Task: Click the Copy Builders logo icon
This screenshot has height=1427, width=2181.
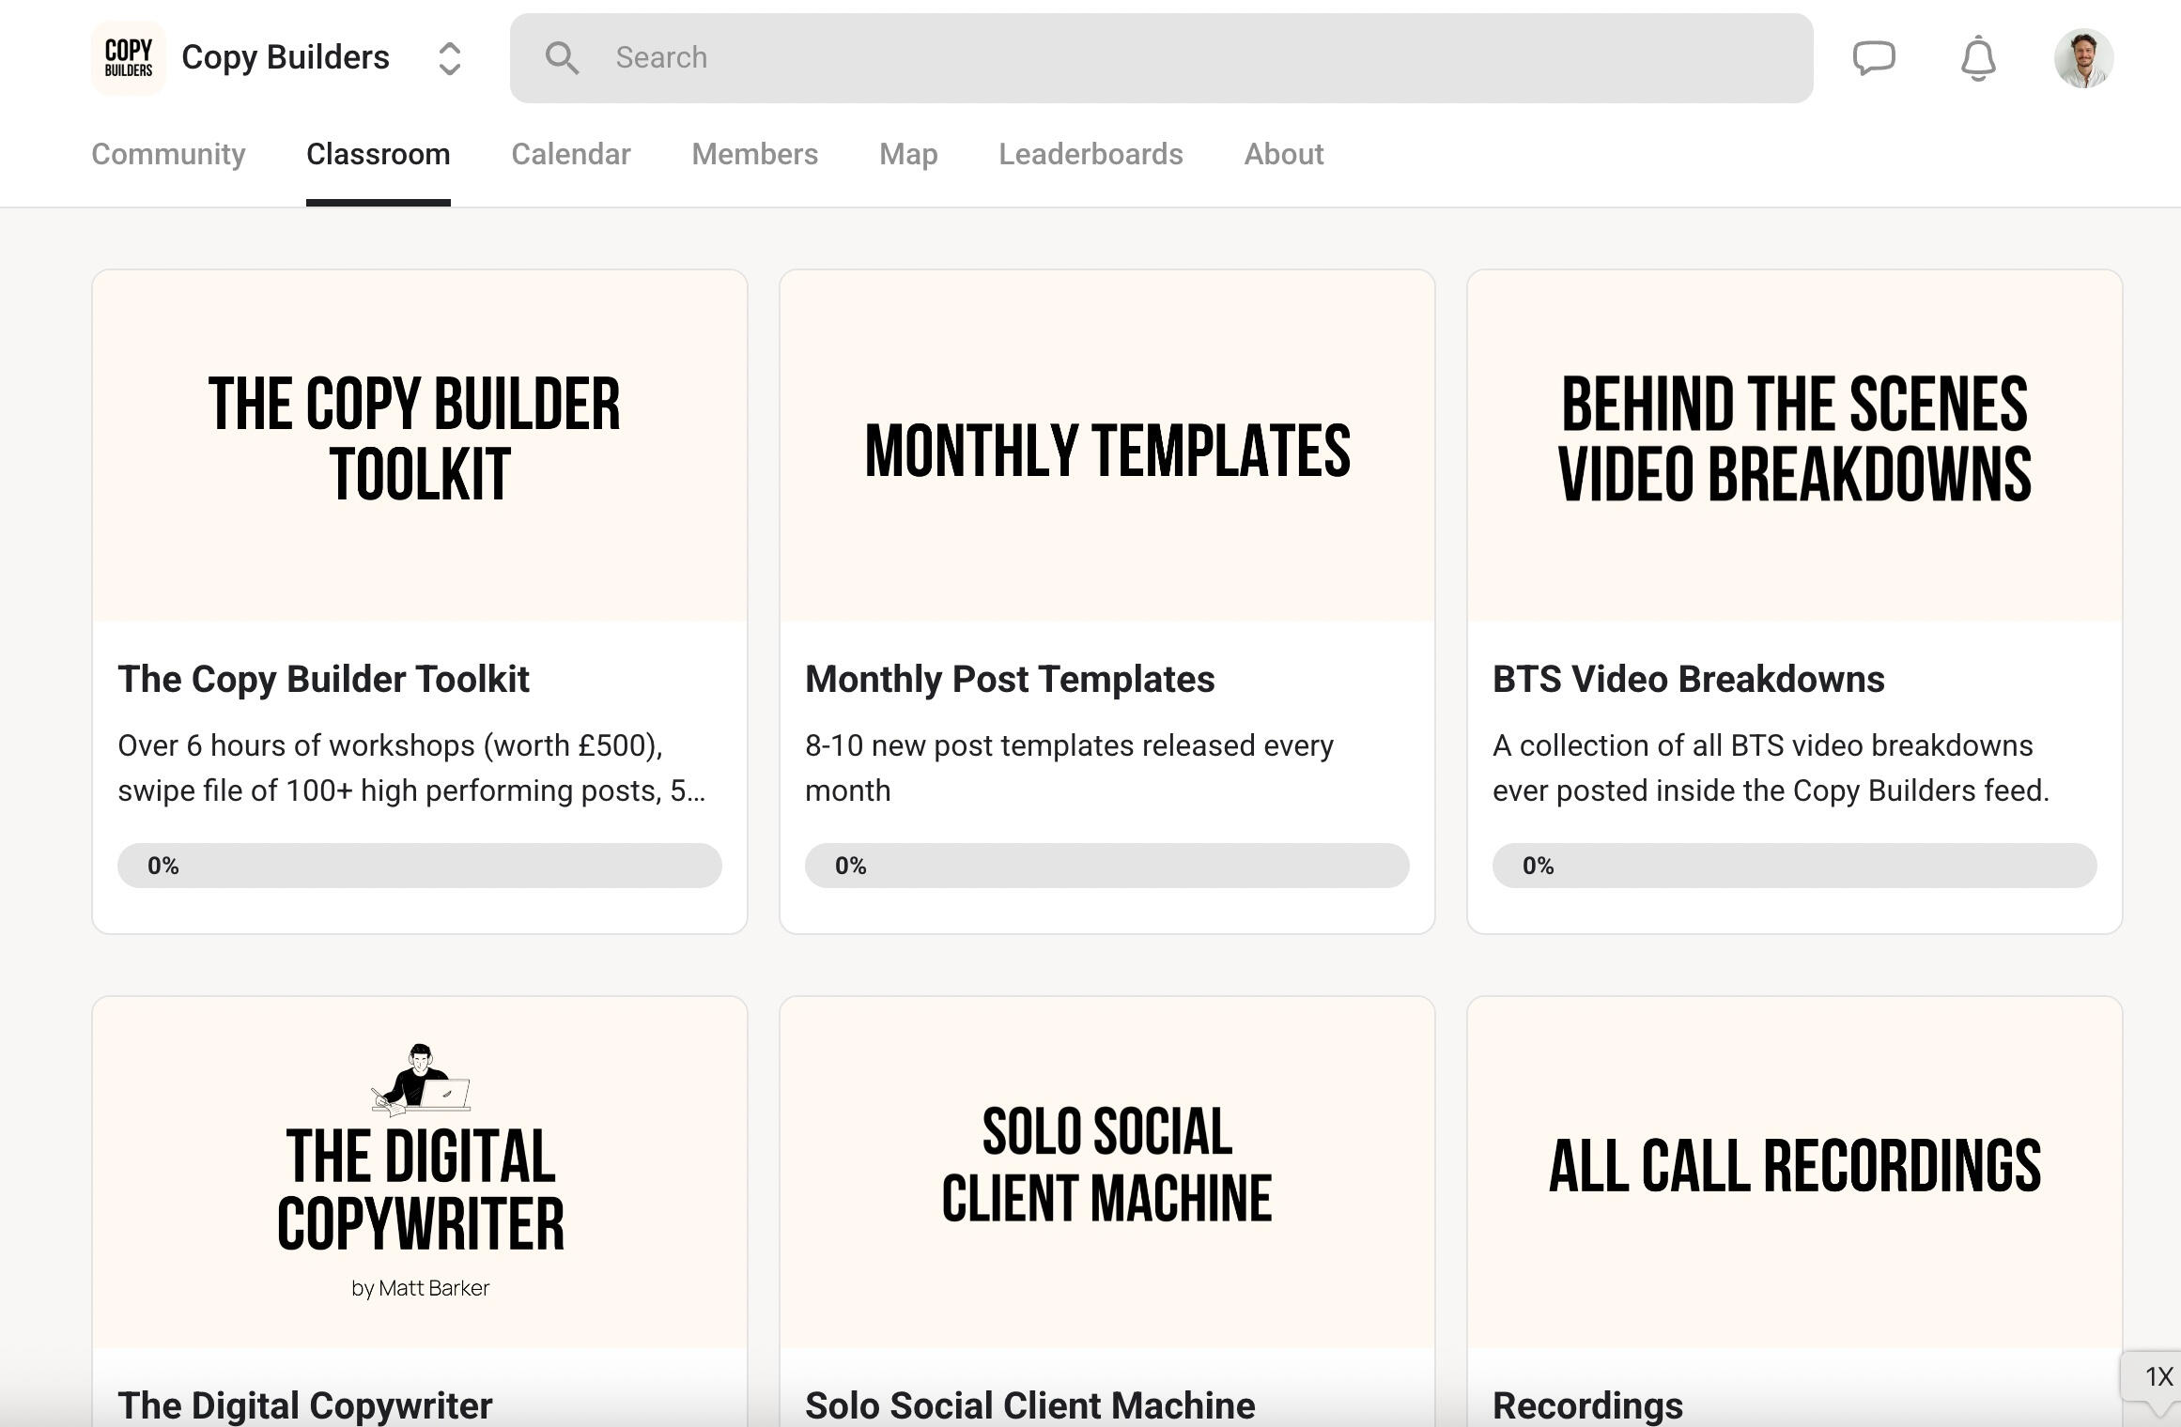Action: pyautogui.click(x=129, y=58)
